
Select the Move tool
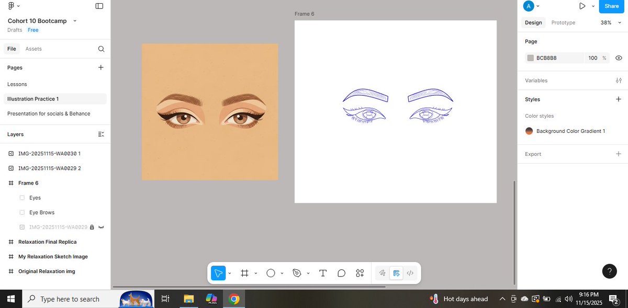tap(218, 272)
